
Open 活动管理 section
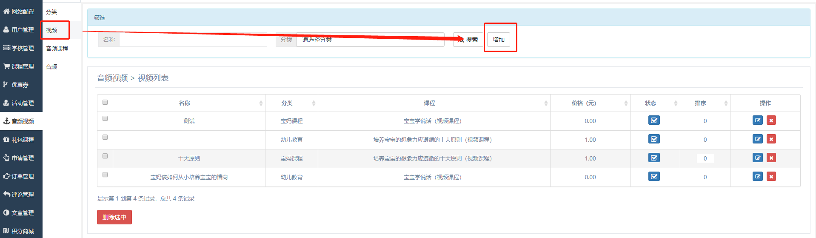tap(21, 103)
